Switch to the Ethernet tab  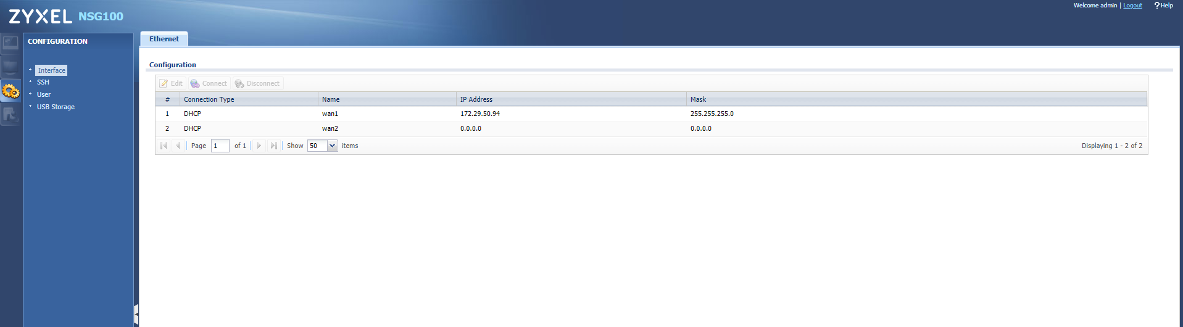pyautogui.click(x=164, y=39)
